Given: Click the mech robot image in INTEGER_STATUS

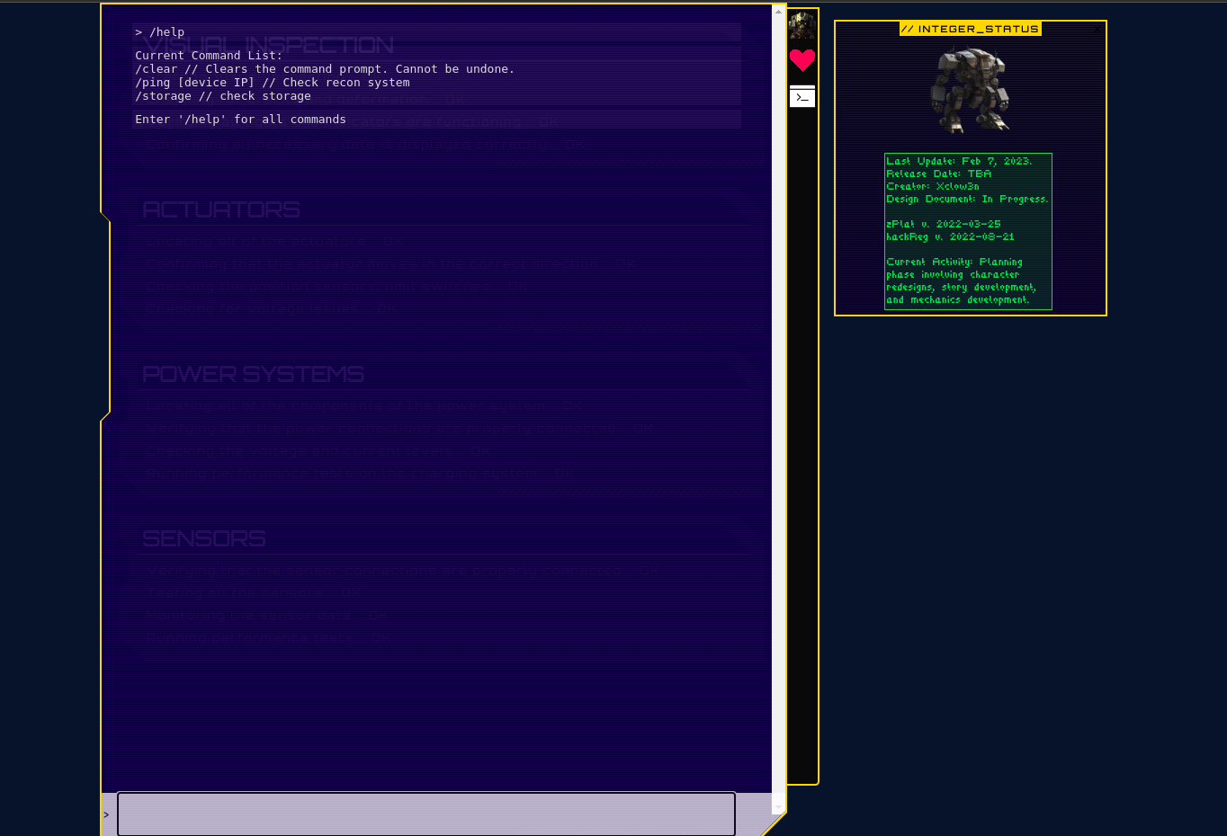Looking at the screenshot, I should [x=970, y=91].
